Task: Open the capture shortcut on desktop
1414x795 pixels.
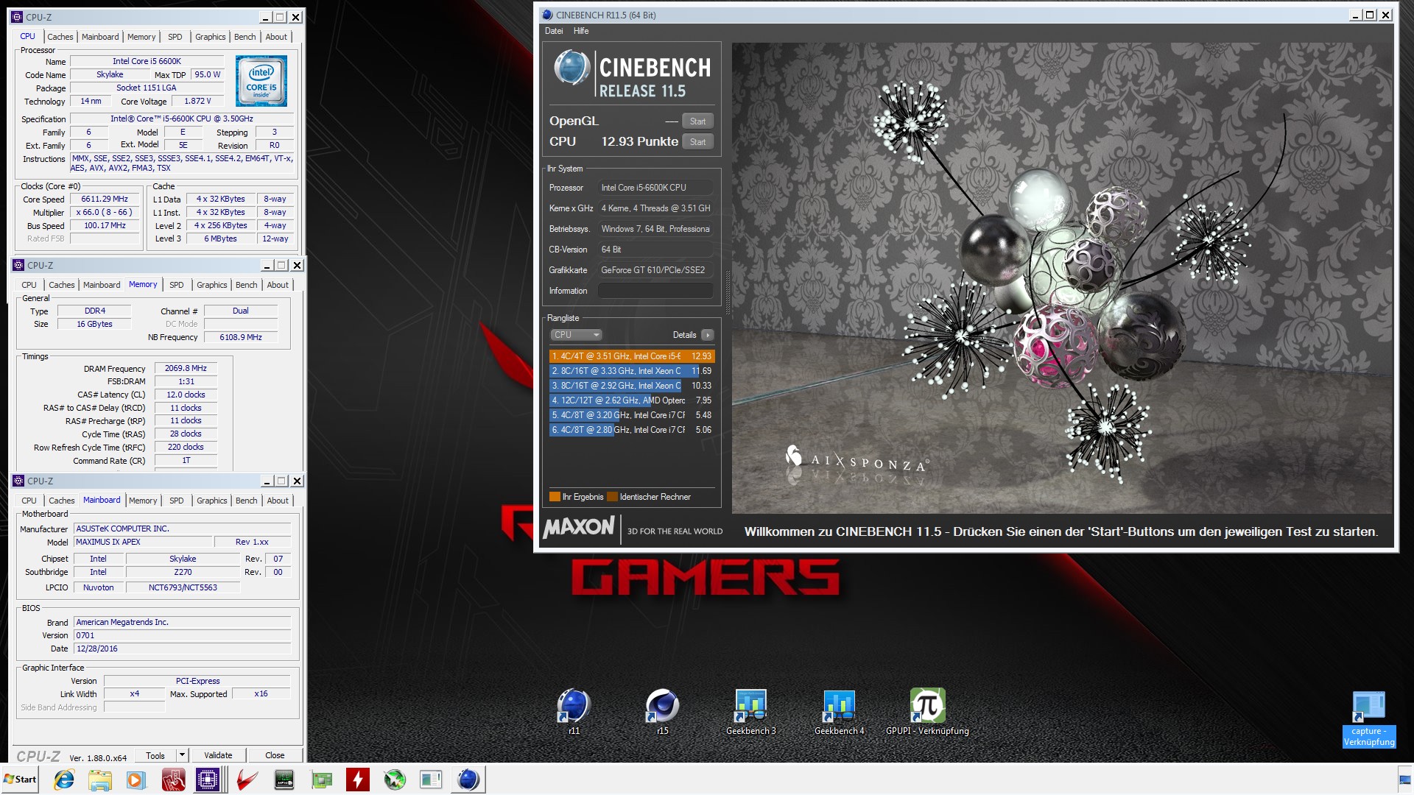Action: click(1369, 719)
